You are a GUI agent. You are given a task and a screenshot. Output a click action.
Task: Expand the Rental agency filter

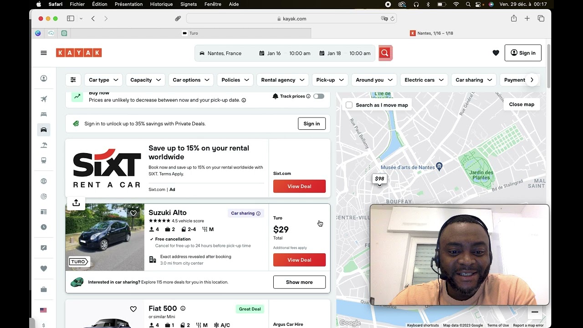(283, 80)
